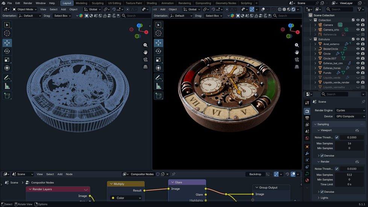The height and width of the screenshot is (207, 368).
Task: Select the Move tool in right viewport
Action: 158,43
